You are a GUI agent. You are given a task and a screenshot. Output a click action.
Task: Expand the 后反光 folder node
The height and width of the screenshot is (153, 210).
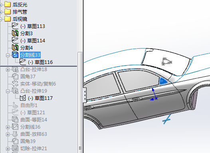[x=1, y=5]
